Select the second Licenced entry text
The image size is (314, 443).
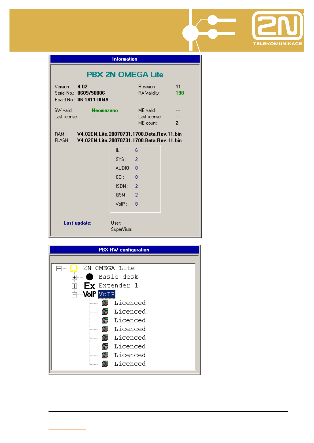pos(130,312)
